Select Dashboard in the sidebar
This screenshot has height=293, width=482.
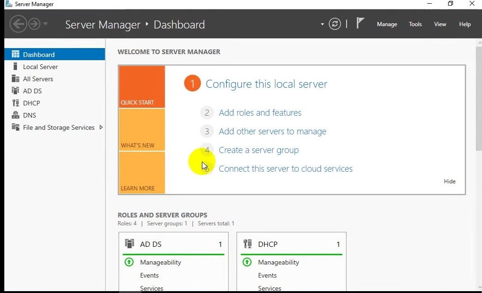click(55, 54)
